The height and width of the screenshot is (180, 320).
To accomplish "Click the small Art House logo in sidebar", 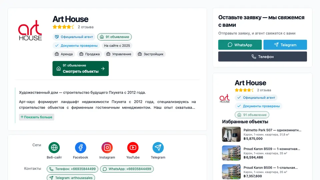I will tap(224, 99).
